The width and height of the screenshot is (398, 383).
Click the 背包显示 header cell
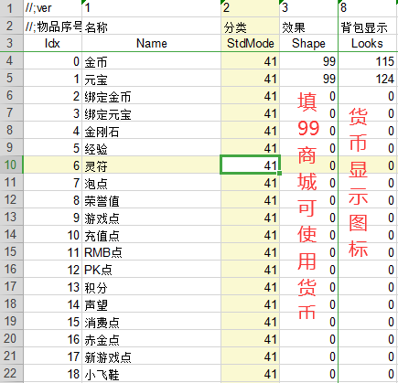coord(368,27)
